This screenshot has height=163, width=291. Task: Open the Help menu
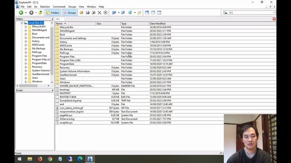click(101, 7)
